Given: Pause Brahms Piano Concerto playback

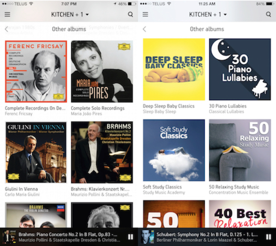Looking at the screenshot, I should 130,237.
